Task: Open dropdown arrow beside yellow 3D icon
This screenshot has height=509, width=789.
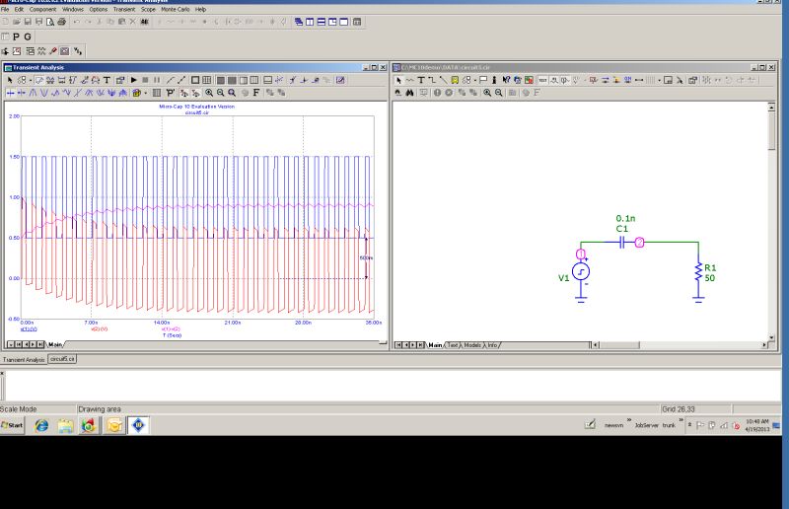Action: coord(145,93)
